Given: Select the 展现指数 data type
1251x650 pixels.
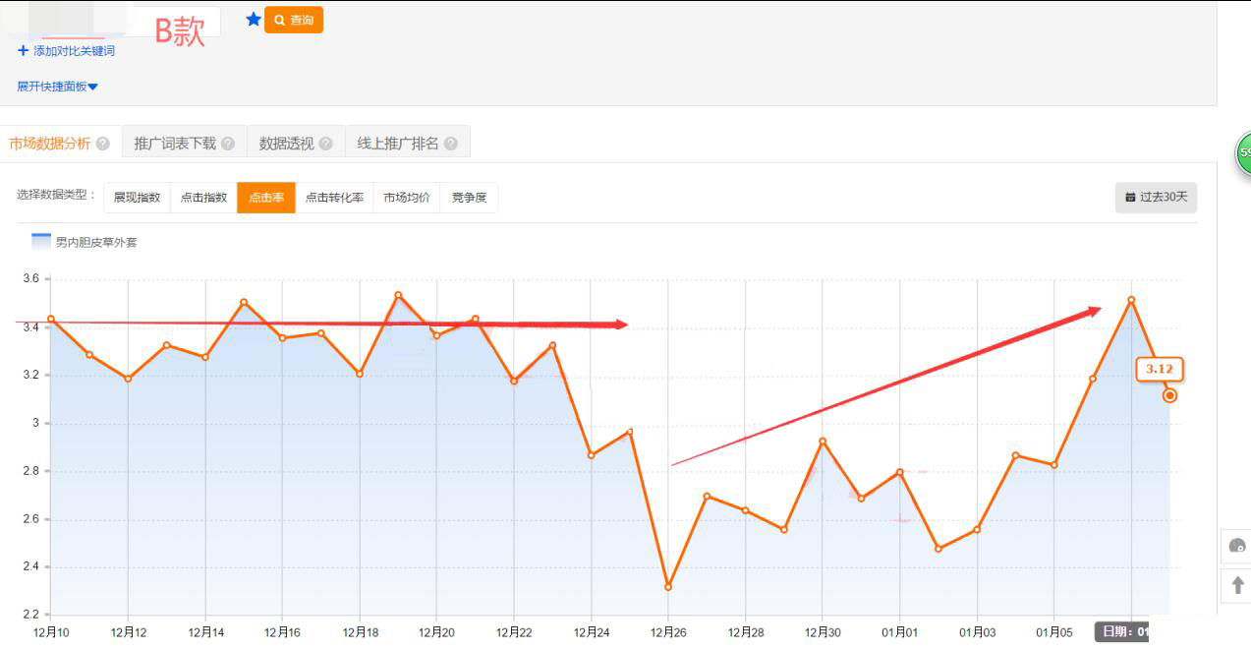Looking at the screenshot, I should click(x=137, y=198).
